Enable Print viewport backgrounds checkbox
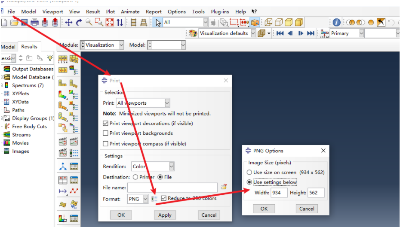400x227 pixels. [x=106, y=133]
